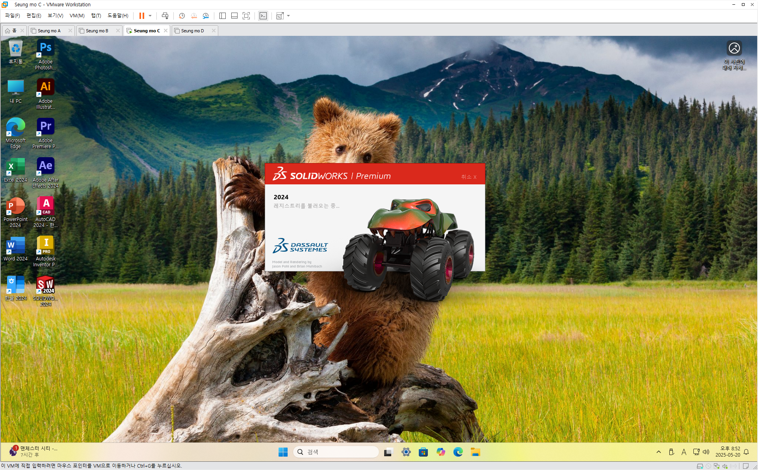Click the taskbar search box
This screenshot has height=470, width=758.
(x=336, y=452)
